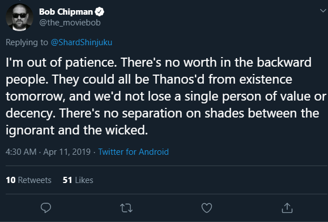View the 51 Likes list

tap(78, 180)
